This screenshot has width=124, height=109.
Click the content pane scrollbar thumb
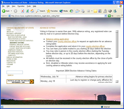click(117, 45)
